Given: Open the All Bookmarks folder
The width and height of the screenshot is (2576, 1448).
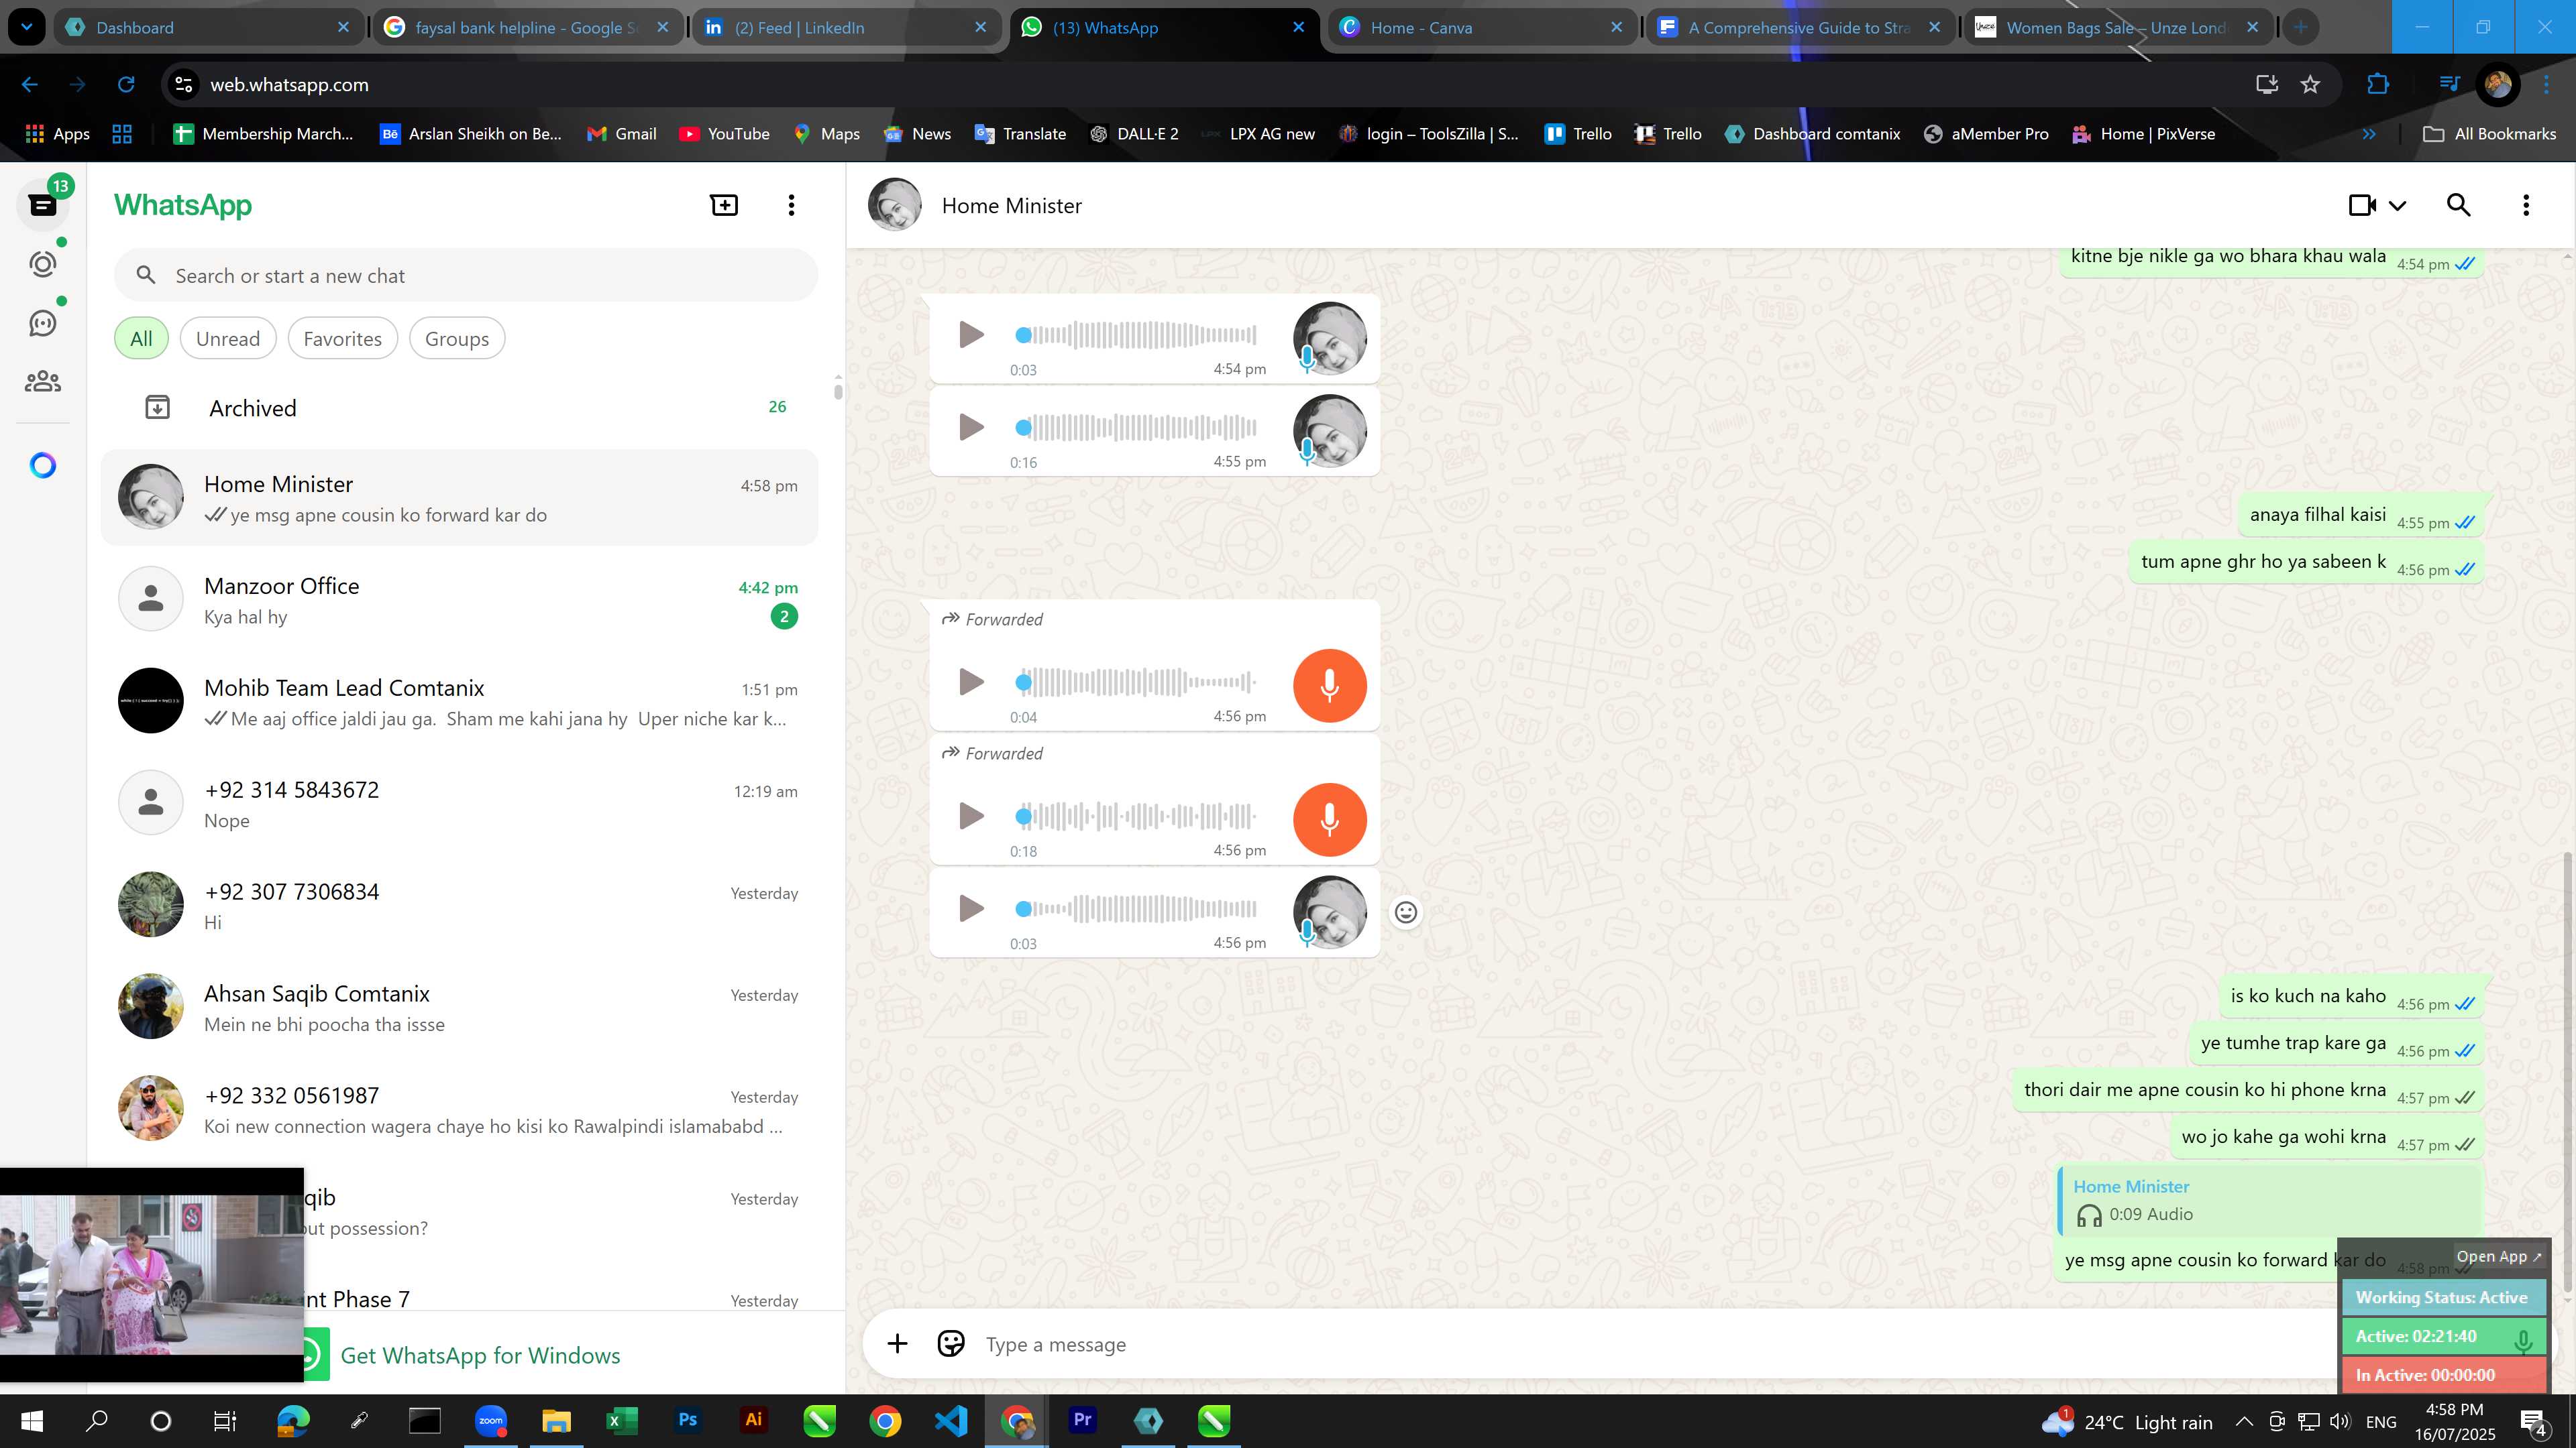Looking at the screenshot, I should [x=2490, y=134].
